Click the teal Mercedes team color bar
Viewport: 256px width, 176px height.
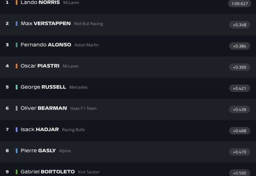(17, 87)
